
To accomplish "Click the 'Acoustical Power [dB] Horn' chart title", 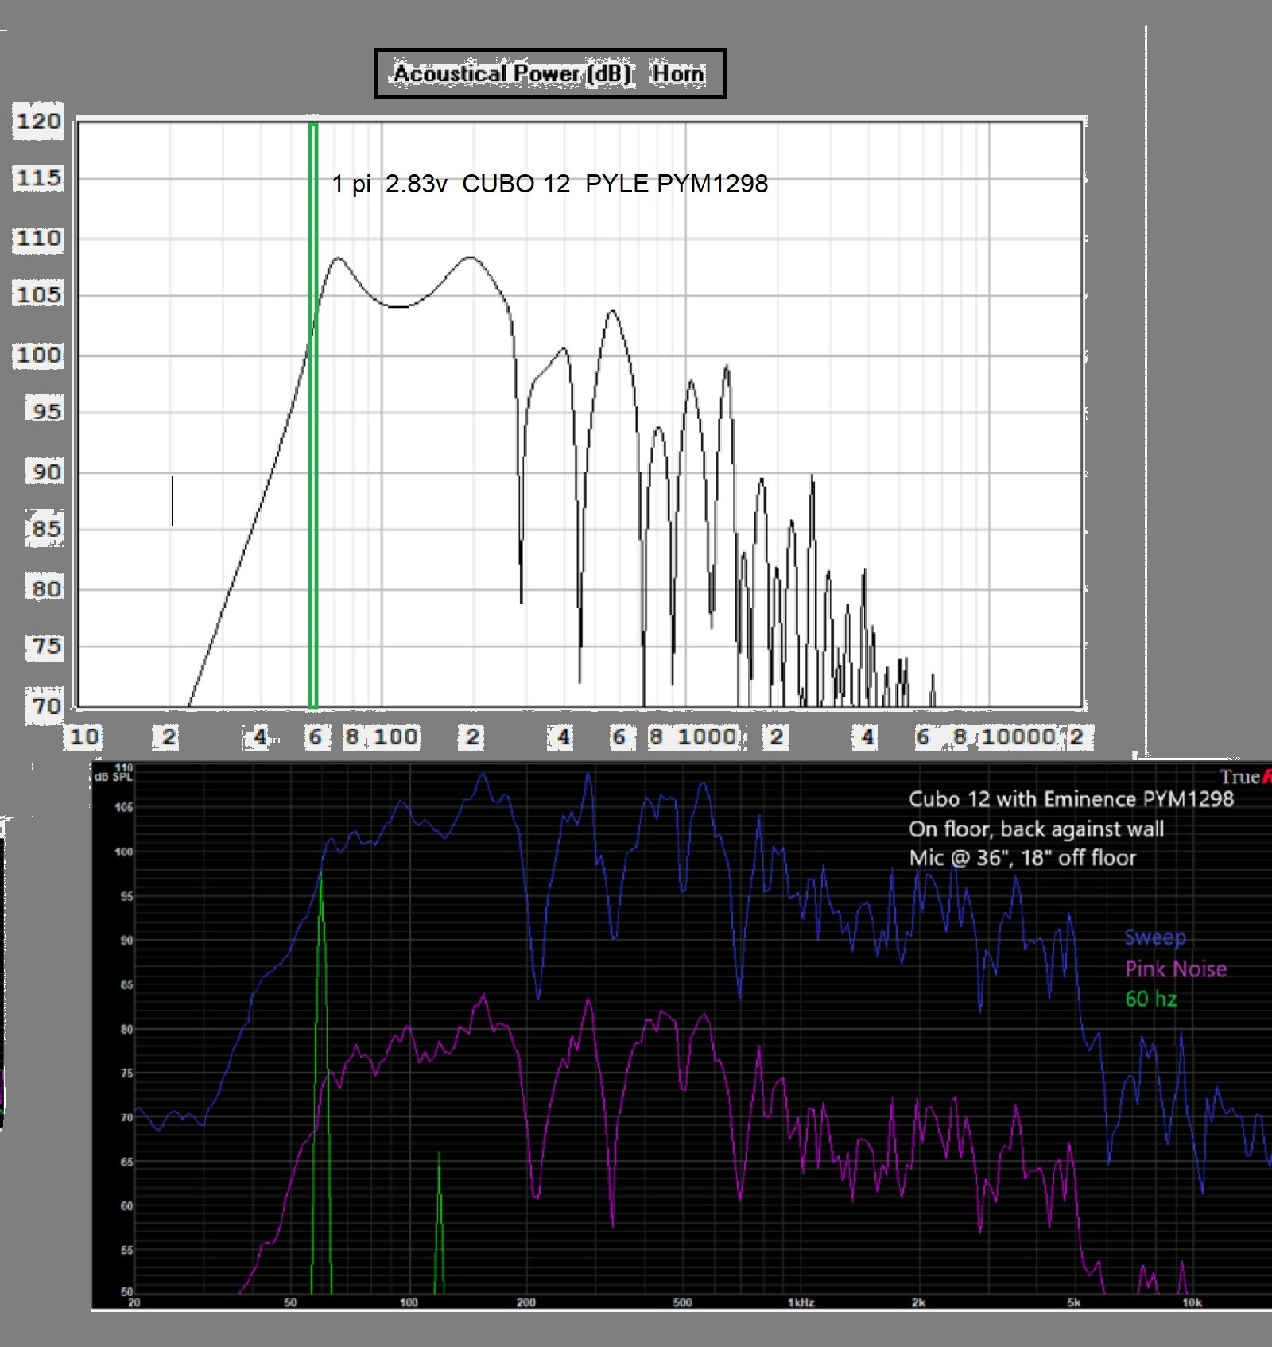I will (x=550, y=73).
